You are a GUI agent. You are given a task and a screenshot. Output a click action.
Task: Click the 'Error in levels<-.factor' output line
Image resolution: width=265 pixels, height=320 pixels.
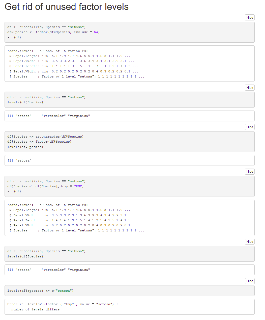click(63, 304)
